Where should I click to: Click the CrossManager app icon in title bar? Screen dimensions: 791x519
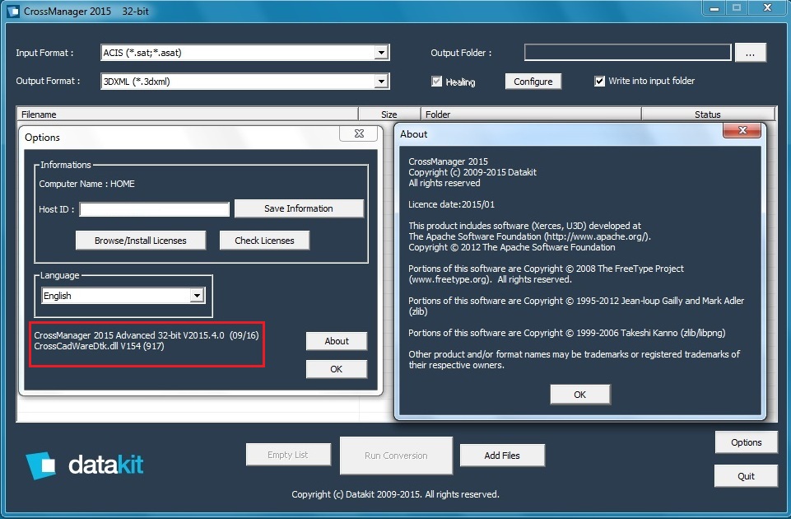pyautogui.click(x=12, y=11)
